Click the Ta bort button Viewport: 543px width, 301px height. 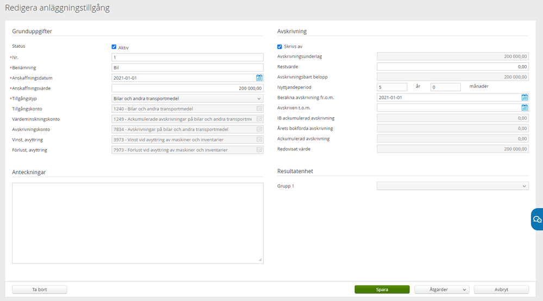tap(39, 290)
